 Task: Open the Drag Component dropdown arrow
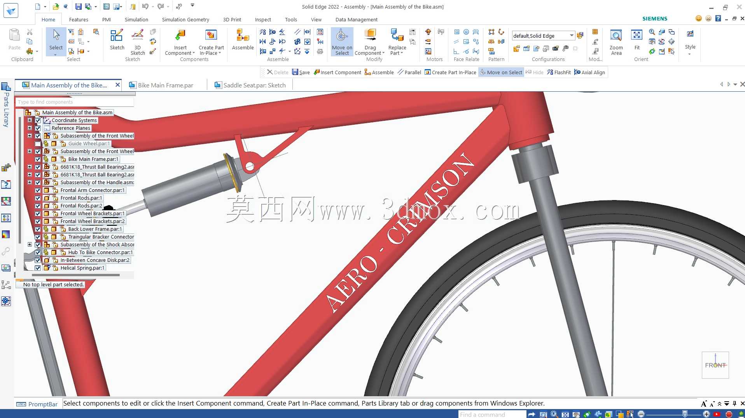(383, 53)
